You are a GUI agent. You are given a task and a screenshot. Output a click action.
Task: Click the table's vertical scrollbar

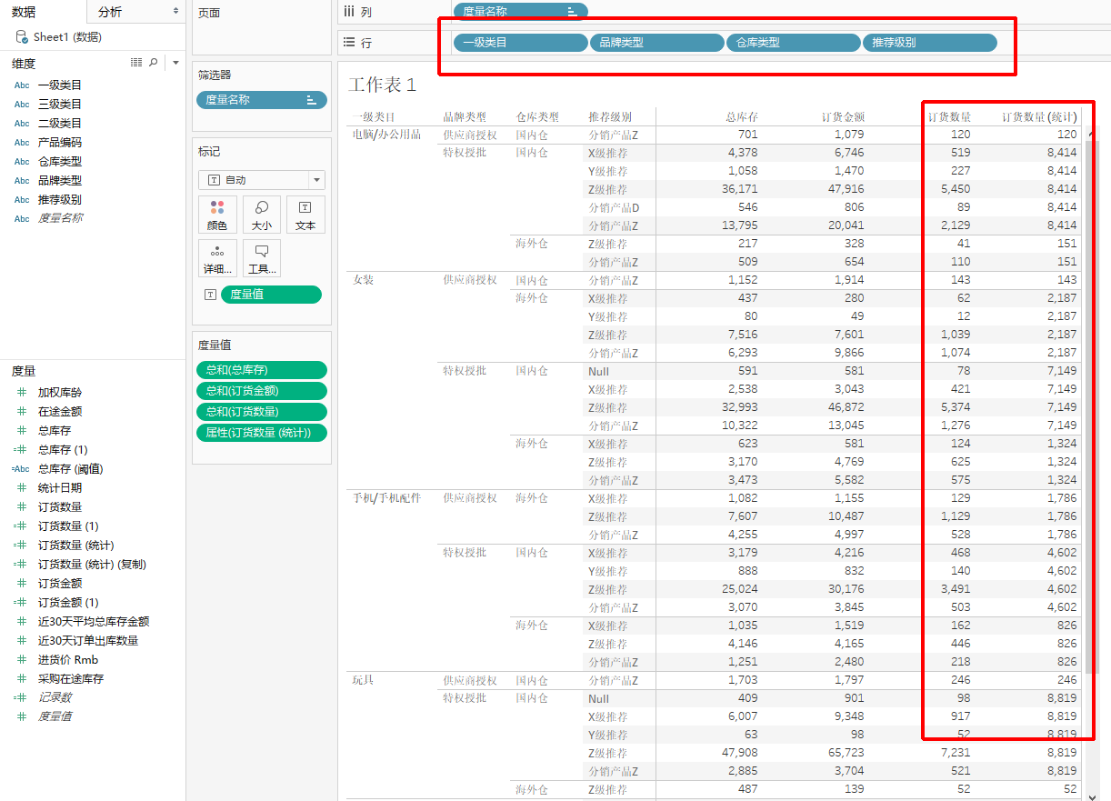pos(1093,409)
